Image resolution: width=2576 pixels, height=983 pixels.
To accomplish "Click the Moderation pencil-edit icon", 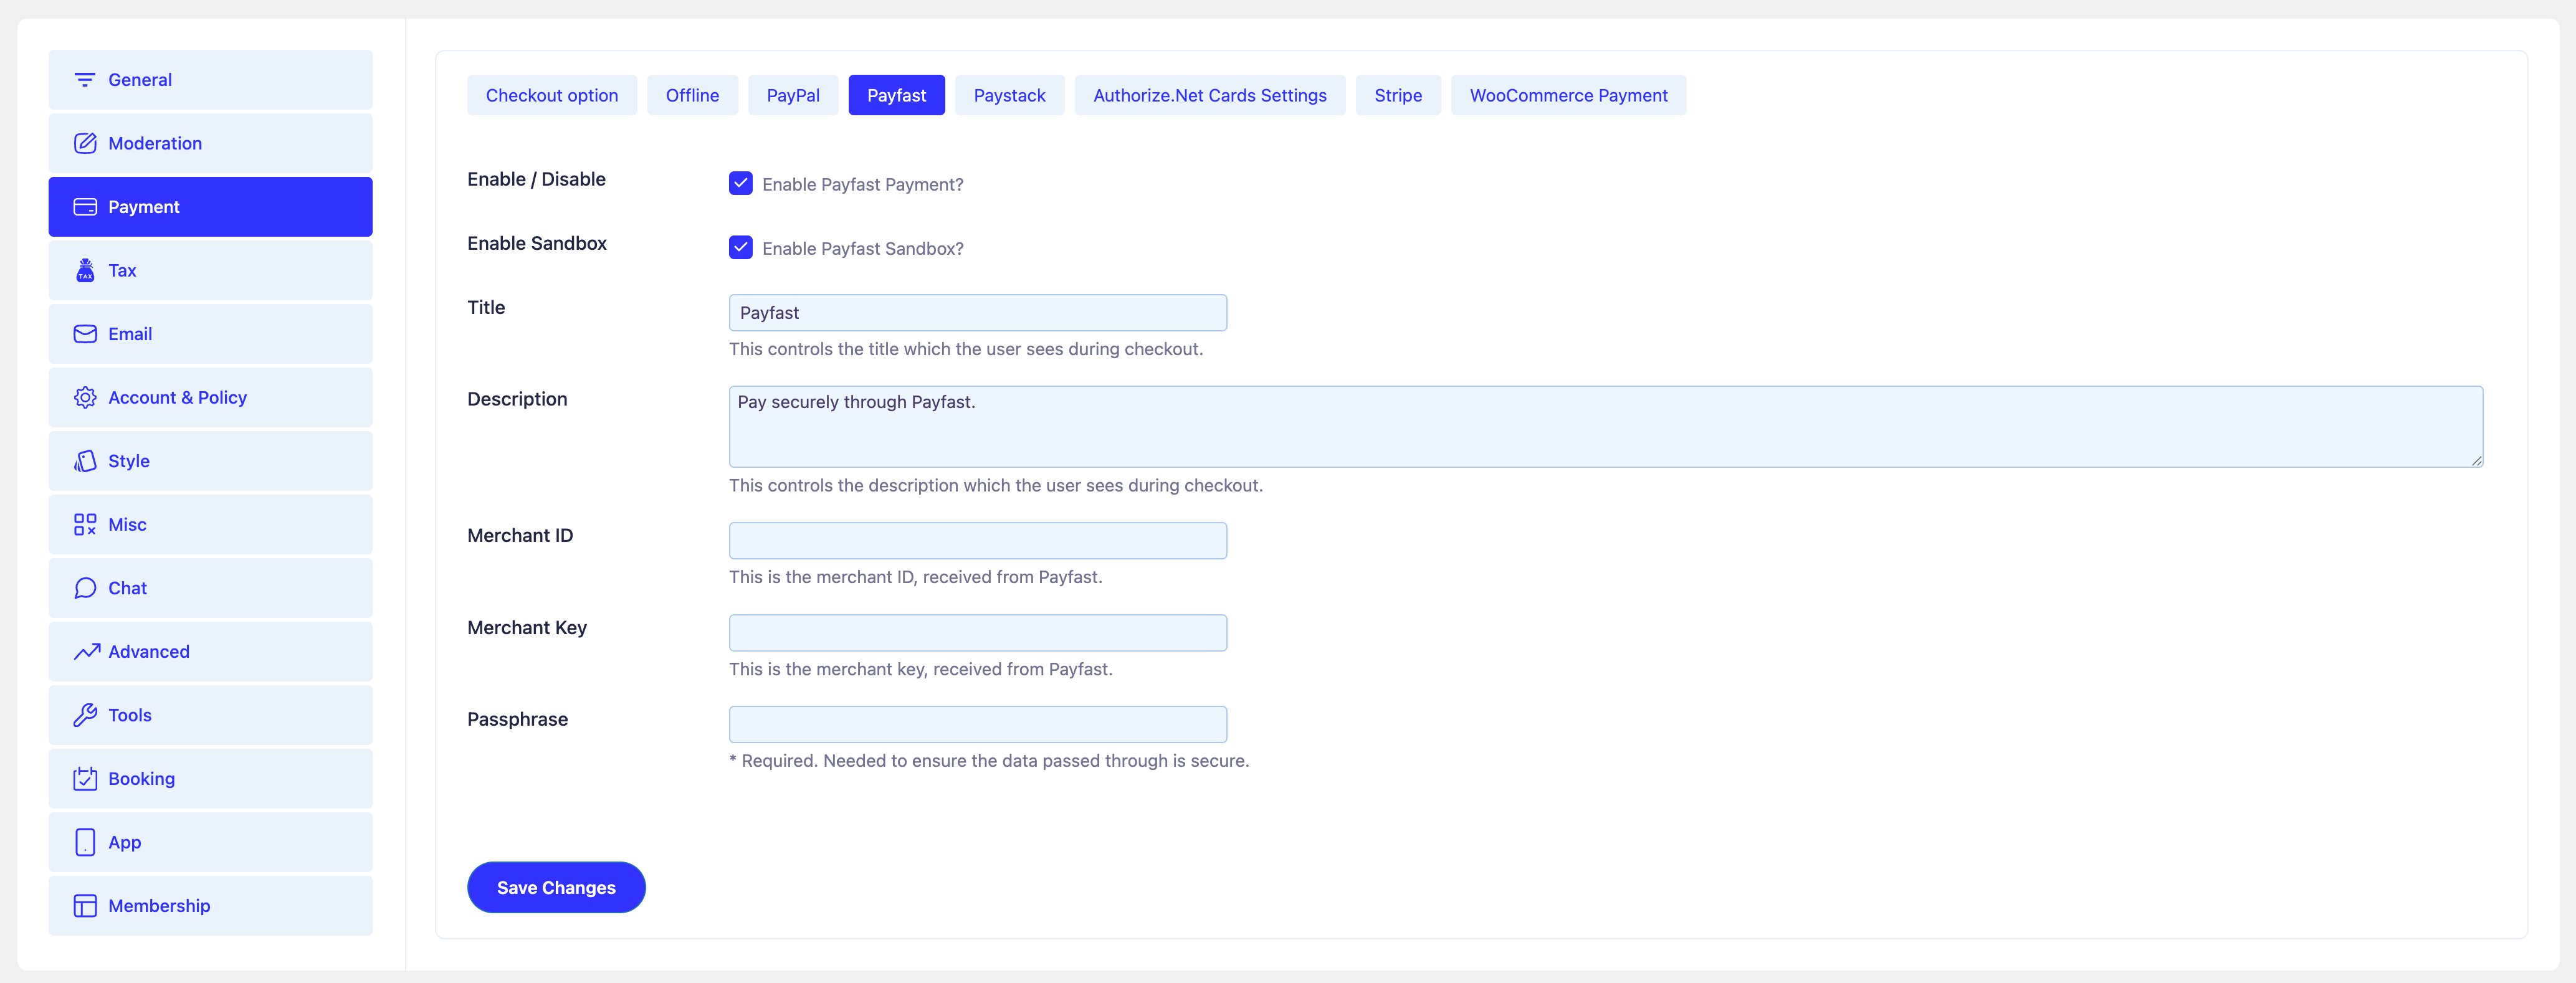I will click(x=85, y=143).
